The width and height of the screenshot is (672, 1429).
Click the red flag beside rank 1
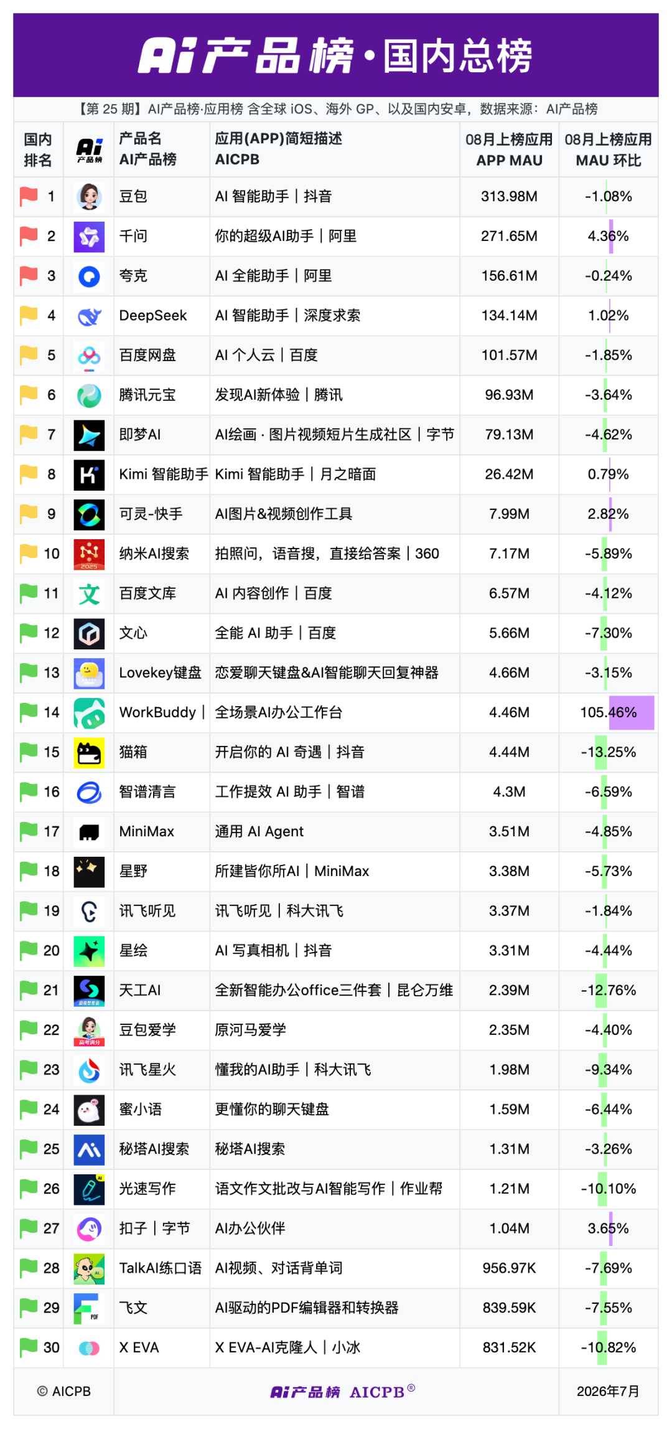(29, 197)
